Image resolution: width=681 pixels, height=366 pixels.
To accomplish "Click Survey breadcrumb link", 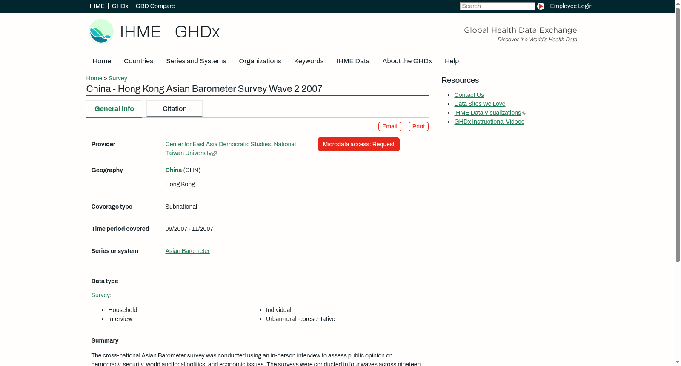I will coord(118,78).
